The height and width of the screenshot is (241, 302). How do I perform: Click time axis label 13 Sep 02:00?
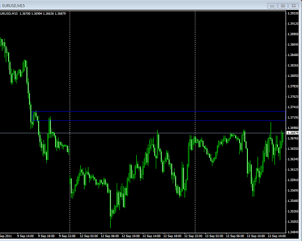click(214, 236)
